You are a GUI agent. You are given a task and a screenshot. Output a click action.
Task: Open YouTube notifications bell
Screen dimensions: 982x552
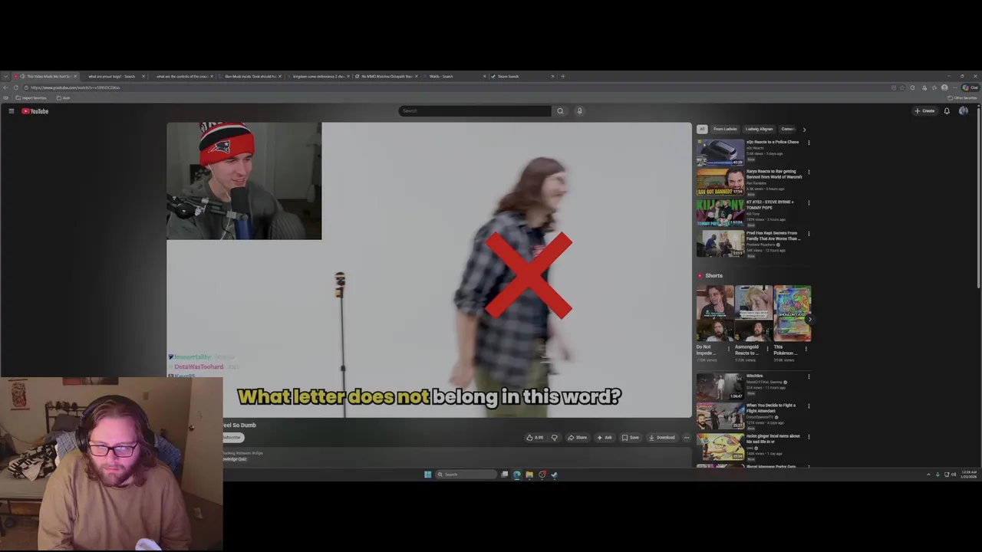(x=947, y=111)
